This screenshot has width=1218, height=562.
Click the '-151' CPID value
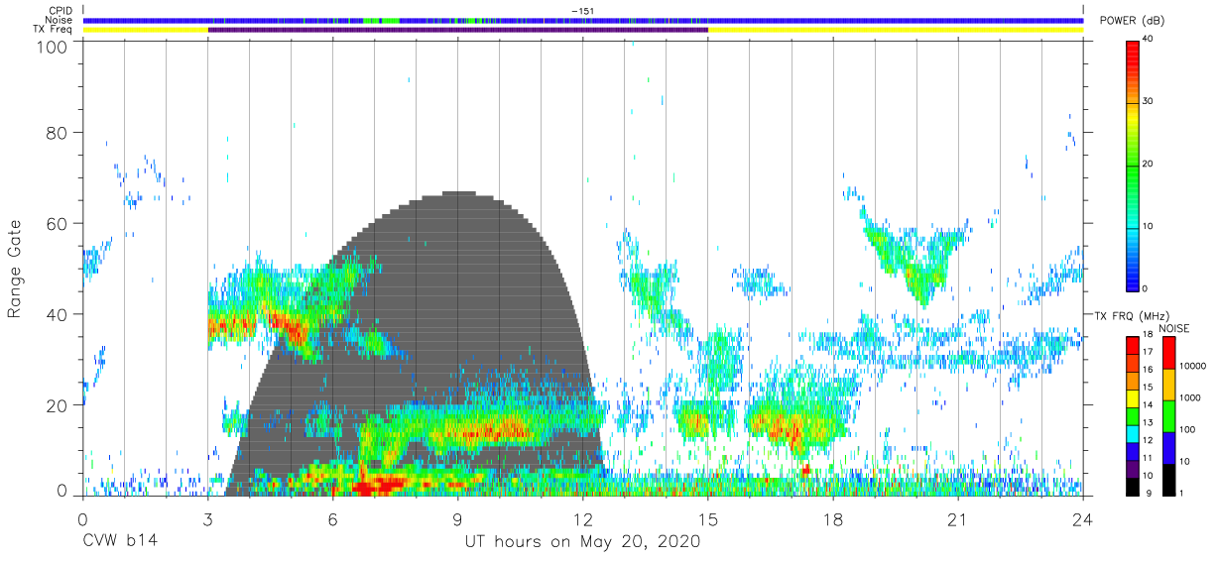(582, 11)
